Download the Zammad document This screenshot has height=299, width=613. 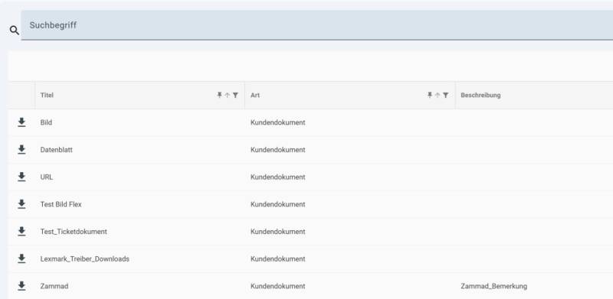point(21,286)
